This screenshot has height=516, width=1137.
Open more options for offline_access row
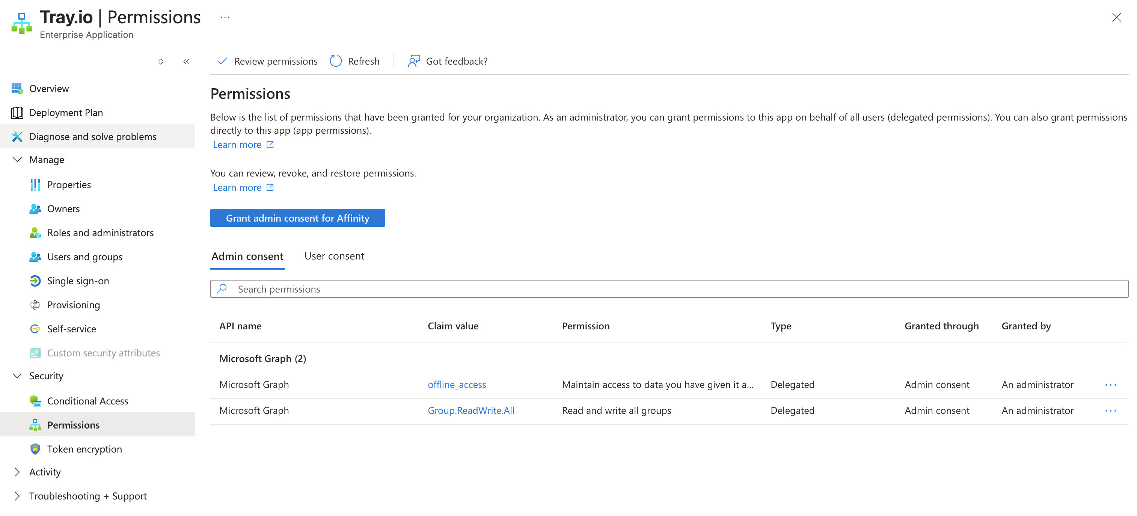tap(1110, 385)
